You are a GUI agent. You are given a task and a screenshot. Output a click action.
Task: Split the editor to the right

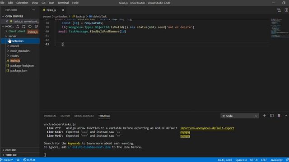point(286,10)
